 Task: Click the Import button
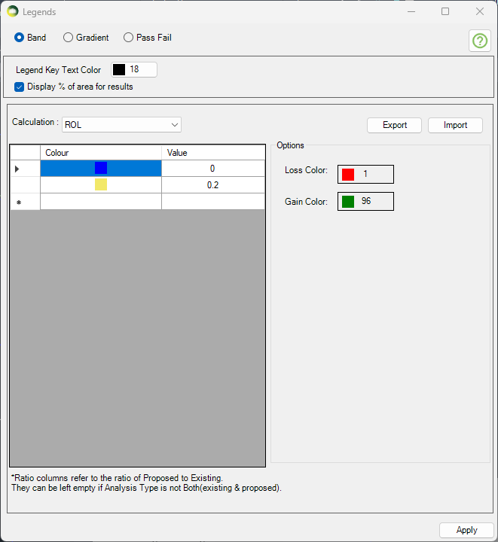click(455, 125)
